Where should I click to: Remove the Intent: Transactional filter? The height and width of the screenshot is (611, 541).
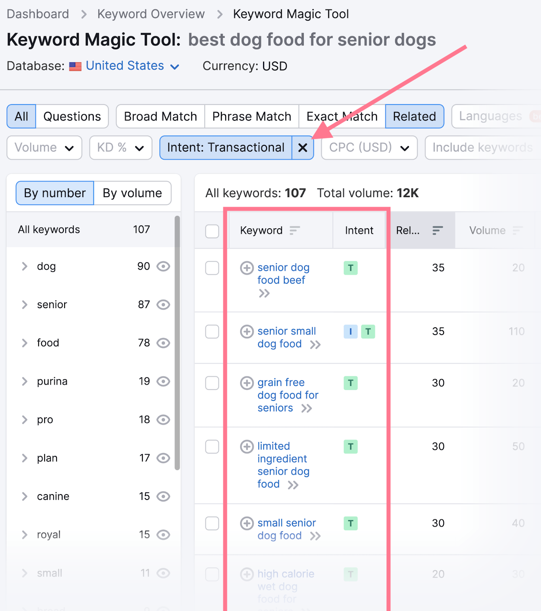click(302, 148)
